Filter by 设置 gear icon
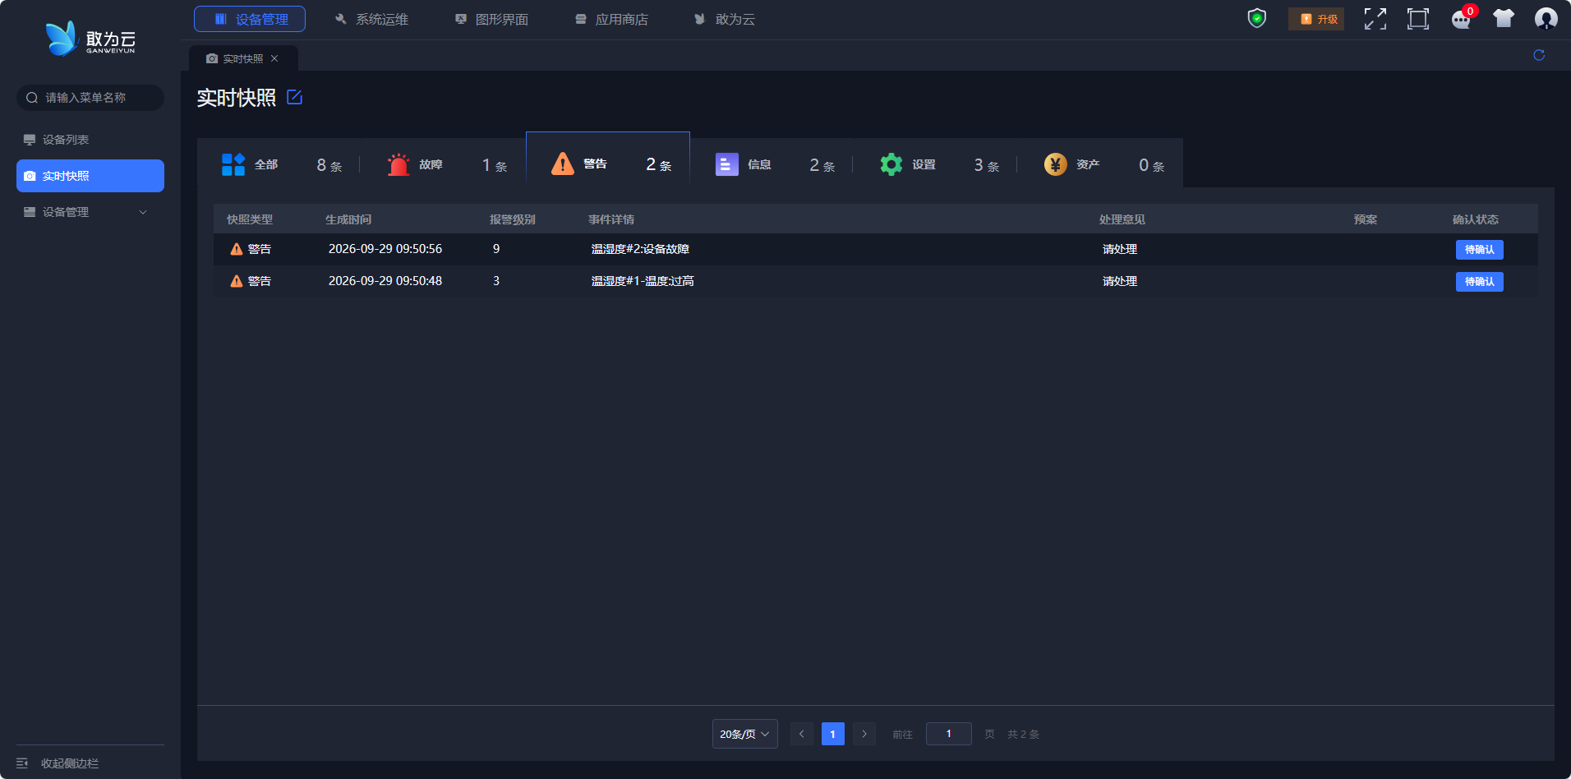Screen dimensions: 1571x779 pyautogui.click(x=891, y=164)
